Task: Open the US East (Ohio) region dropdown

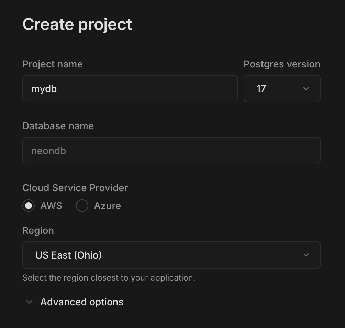Action: pos(171,255)
